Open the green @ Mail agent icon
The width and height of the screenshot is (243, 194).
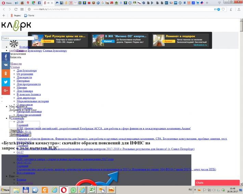[x=73, y=190]
